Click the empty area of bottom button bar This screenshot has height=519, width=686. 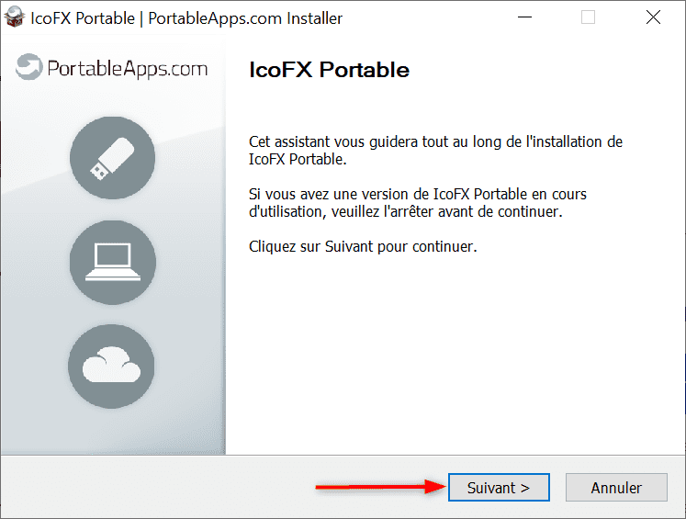tap(158, 487)
